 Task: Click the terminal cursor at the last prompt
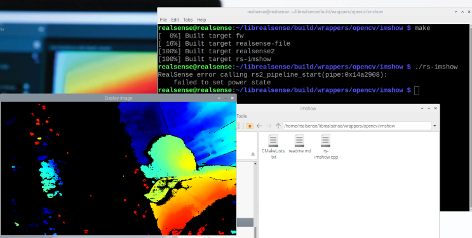(x=417, y=90)
